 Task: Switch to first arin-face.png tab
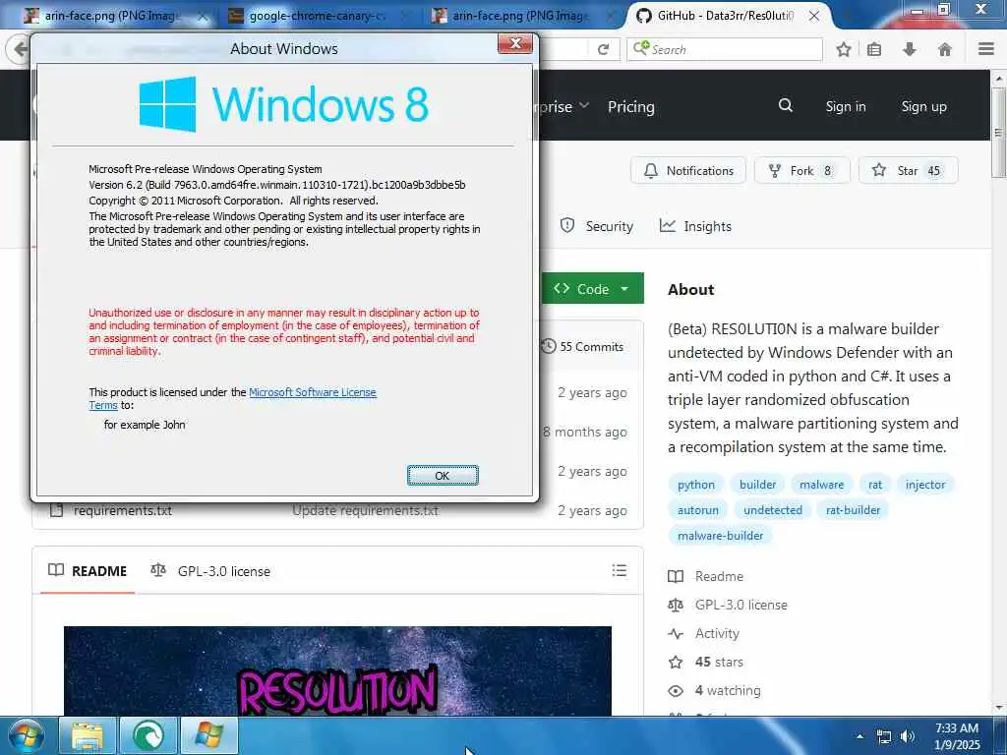click(x=112, y=16)
